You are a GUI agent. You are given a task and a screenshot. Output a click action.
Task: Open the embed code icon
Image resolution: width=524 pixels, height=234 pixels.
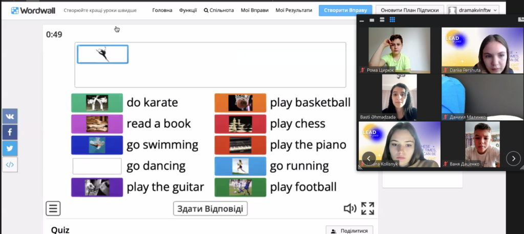click(10, 165)
